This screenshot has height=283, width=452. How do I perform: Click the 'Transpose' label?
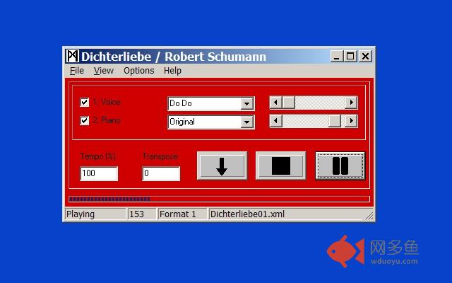click(x=160, y=156)
